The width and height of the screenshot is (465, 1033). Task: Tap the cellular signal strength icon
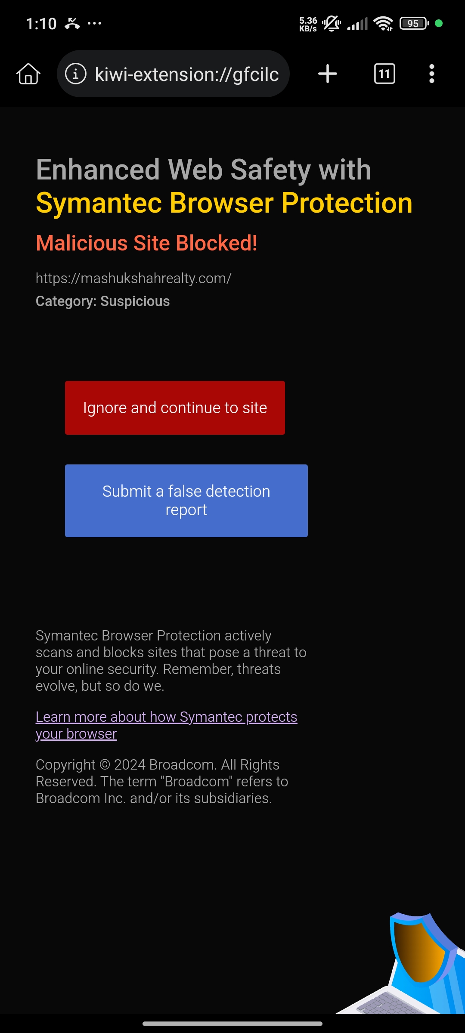357,24
